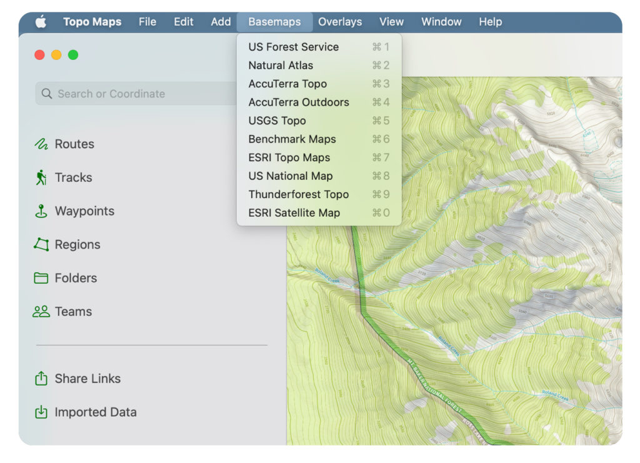Open the Help menu
Screen dimensions: 640x463
click(490, 22)
